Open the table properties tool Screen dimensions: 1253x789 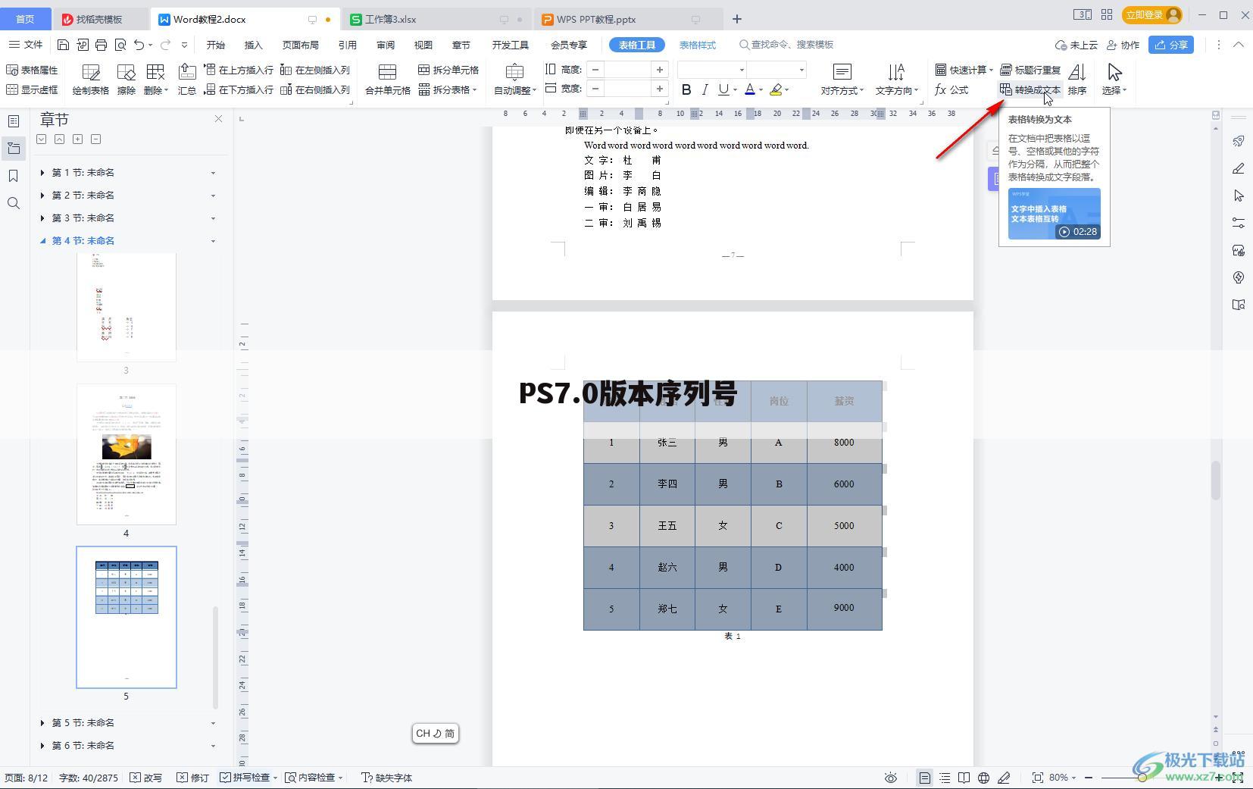tap(33, 70)
